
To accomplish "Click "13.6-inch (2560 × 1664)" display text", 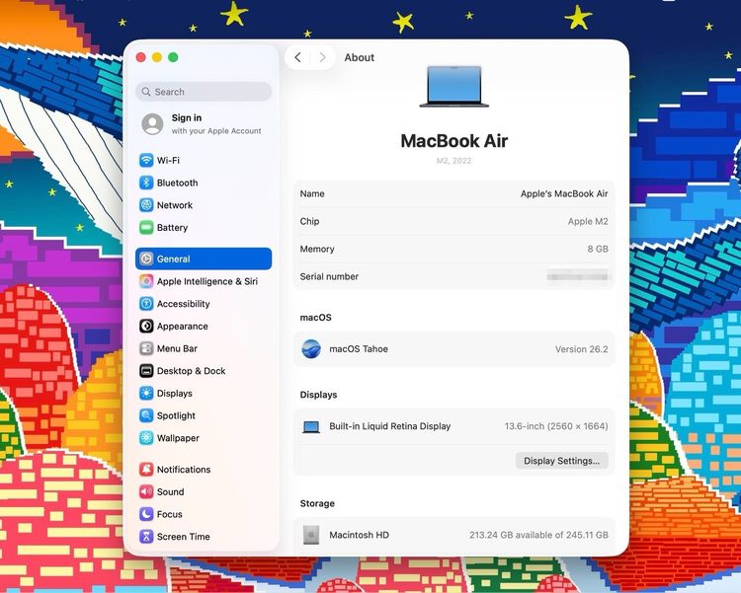I will point(556,426).
